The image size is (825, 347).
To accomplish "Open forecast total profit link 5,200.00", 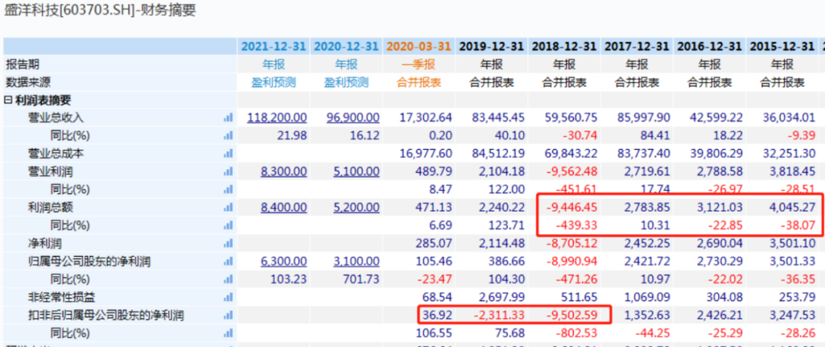I will coord(357,208).
